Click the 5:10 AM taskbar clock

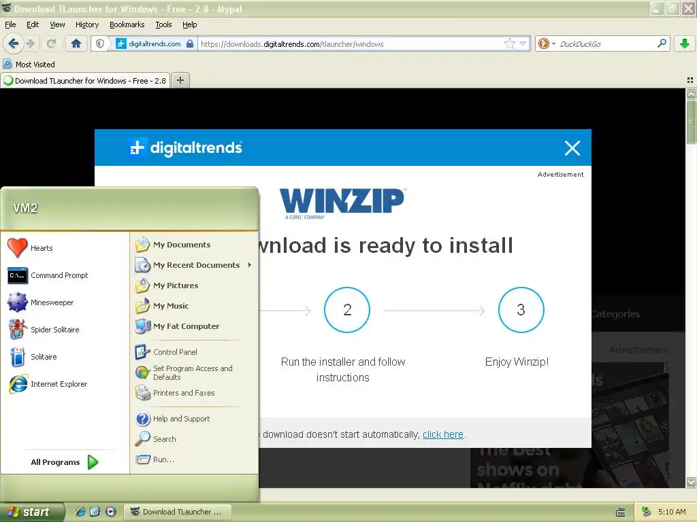pos(672,512)
